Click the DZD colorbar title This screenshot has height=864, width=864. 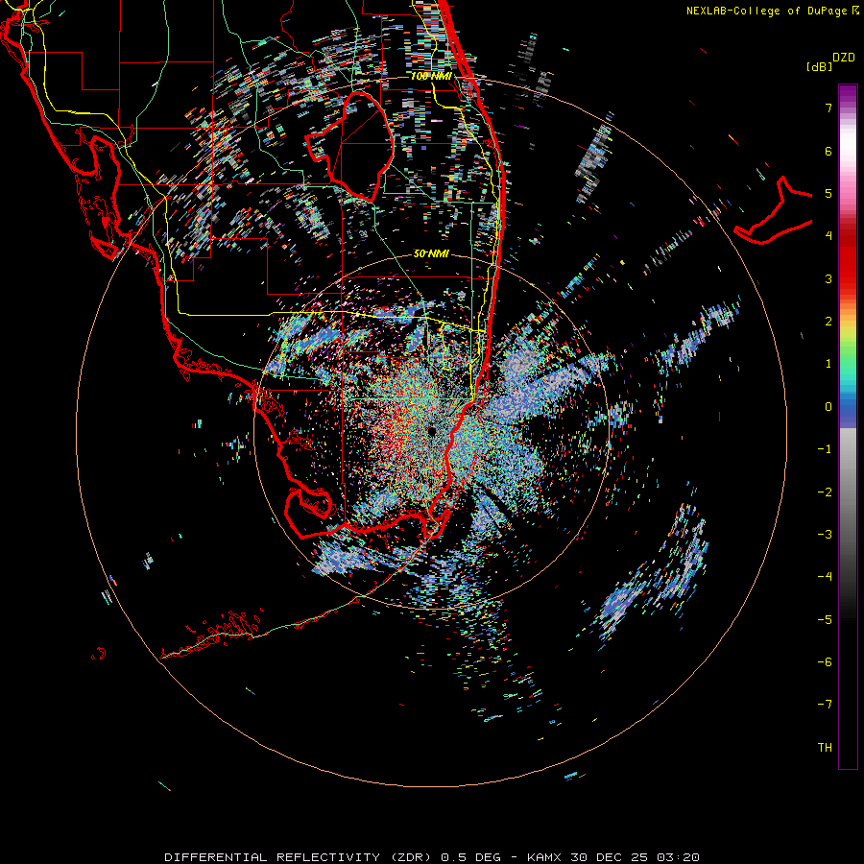pos(844,58)
